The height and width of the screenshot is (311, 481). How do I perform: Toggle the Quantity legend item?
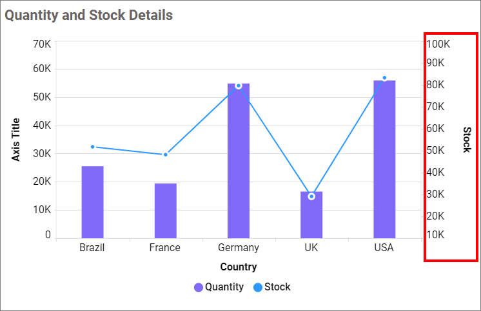pyautogui.click(x=224, y=287)
